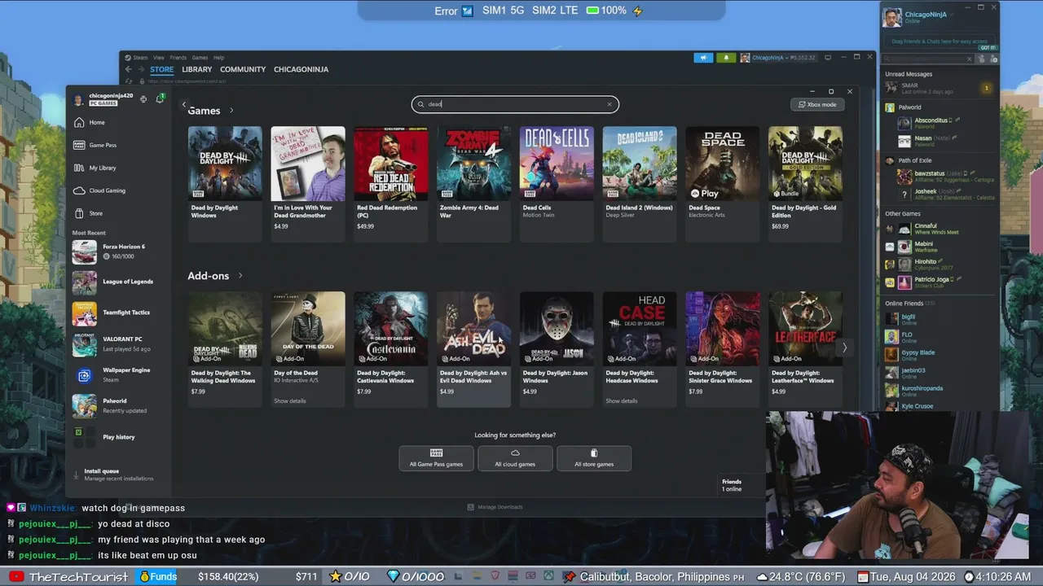This screenshot has height=586, width=1043.
Task: Show next Add-ons with the right arrow
Action: coord(844,348)
